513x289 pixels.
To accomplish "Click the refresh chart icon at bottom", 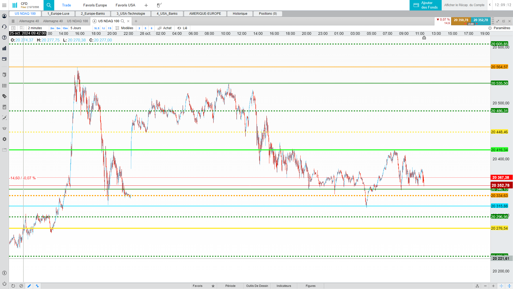I will [13, 286].
